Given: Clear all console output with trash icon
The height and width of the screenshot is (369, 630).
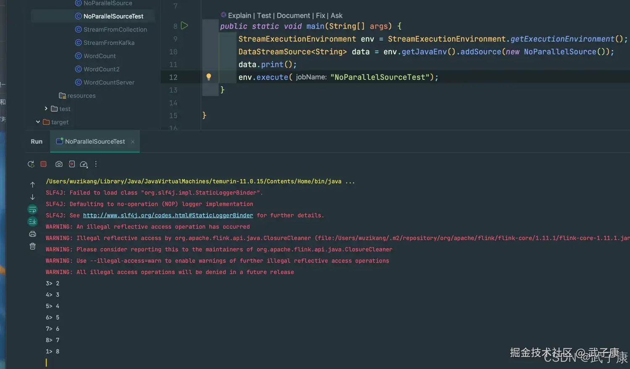Looking at the screenshot, I should coord(32,246).
